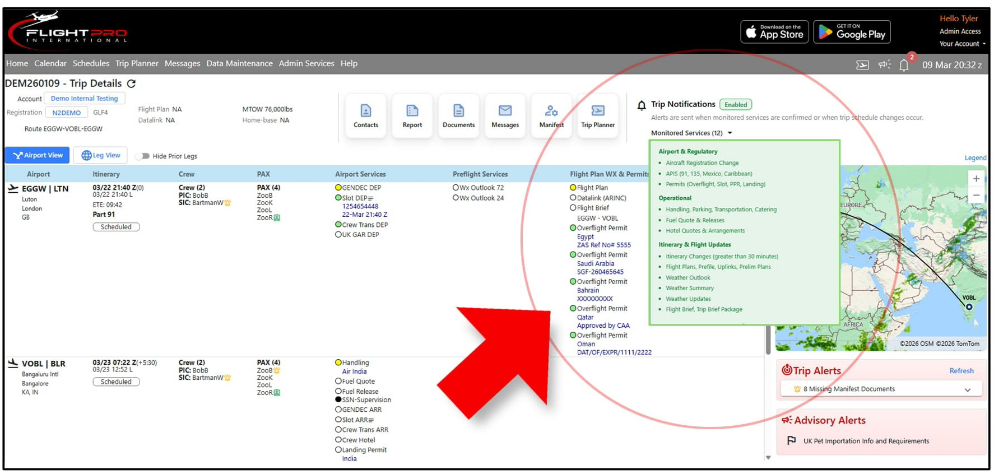Image resolution: width=994 pixels, height=474 pixels.
Task: Click the map zoom in plus button
Action: coord(976,179)
